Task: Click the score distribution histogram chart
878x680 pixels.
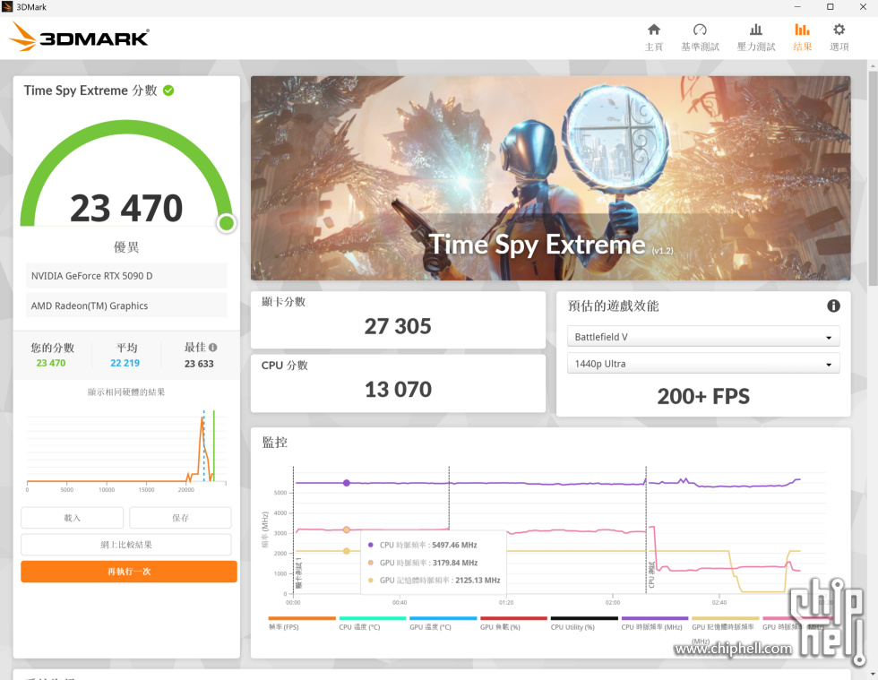Action: [x=126, y=450]
